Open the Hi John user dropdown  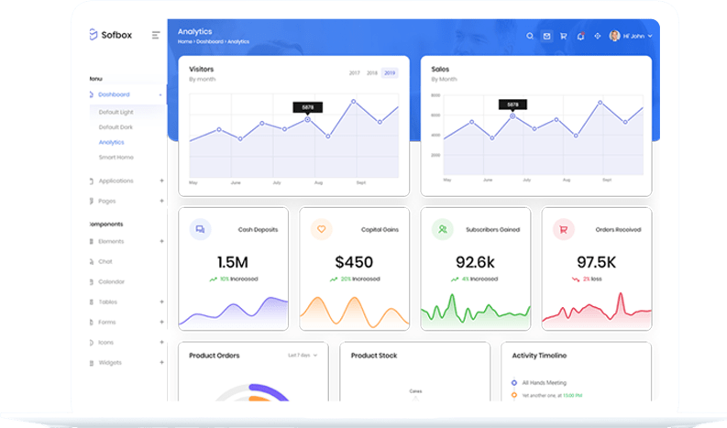pos(631,36)
